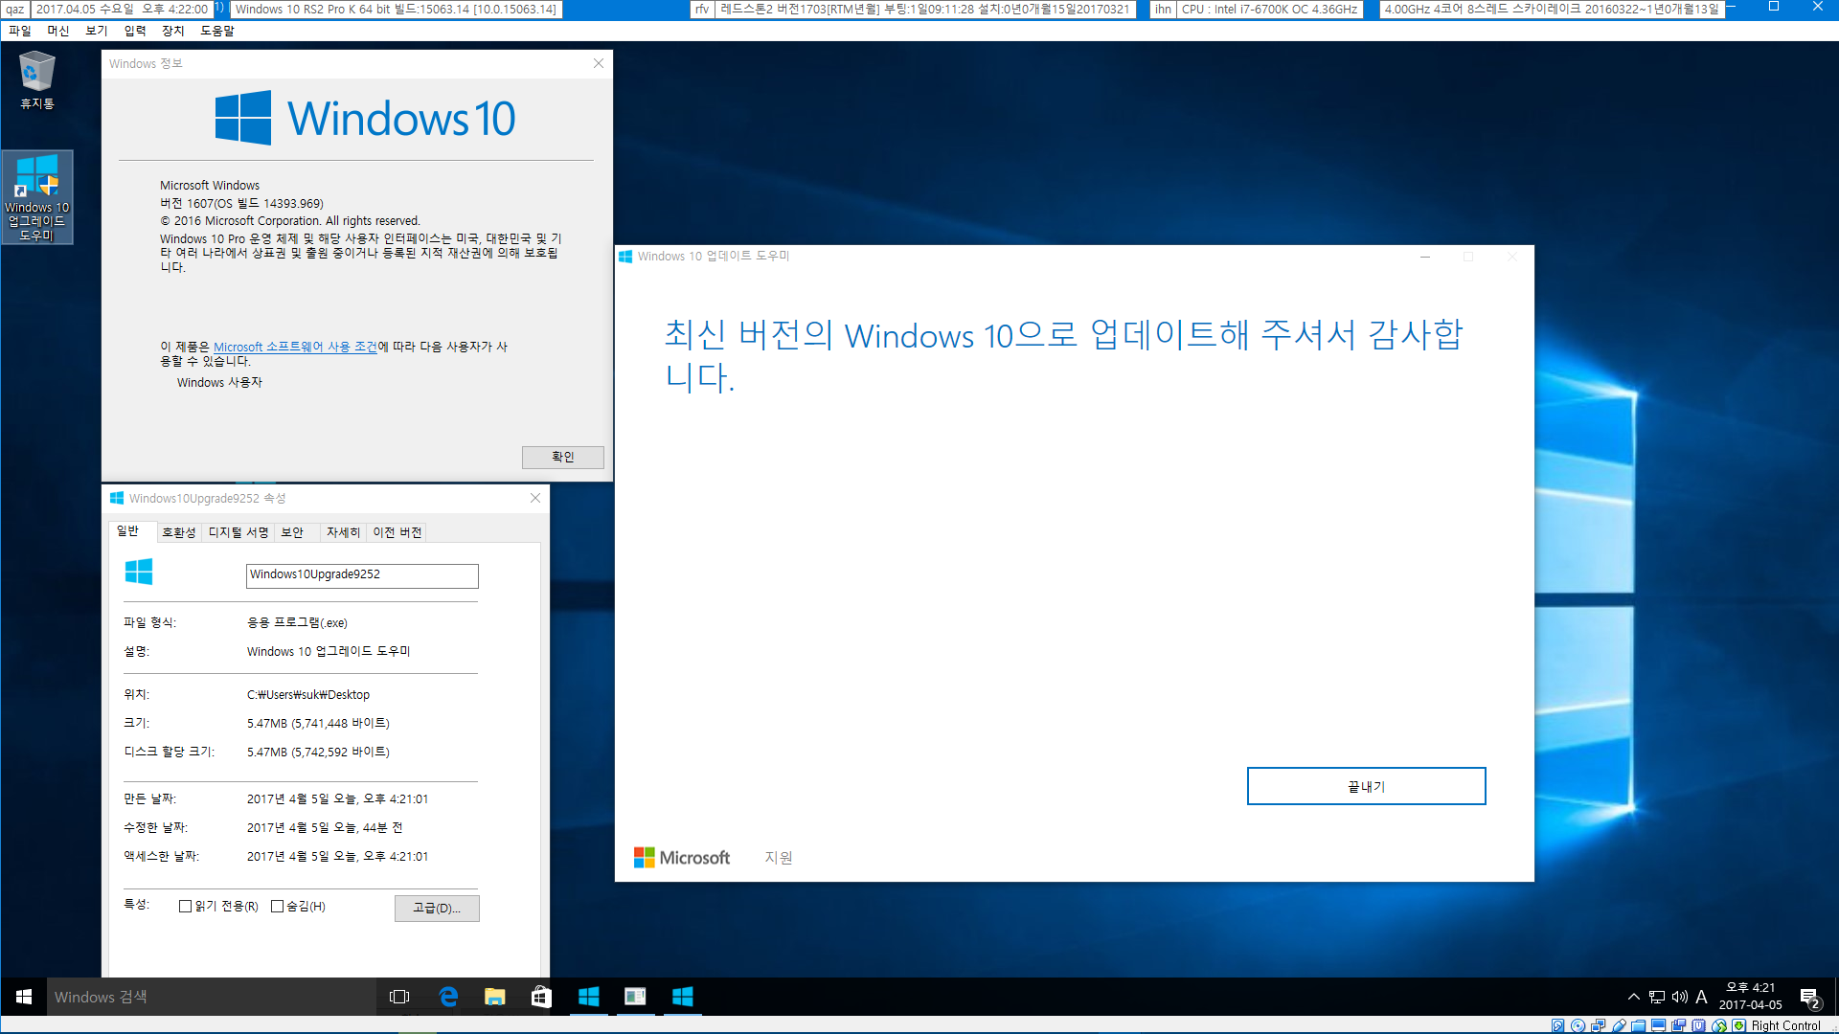Open the Recycle Bin desktop icon

point(36,80)
